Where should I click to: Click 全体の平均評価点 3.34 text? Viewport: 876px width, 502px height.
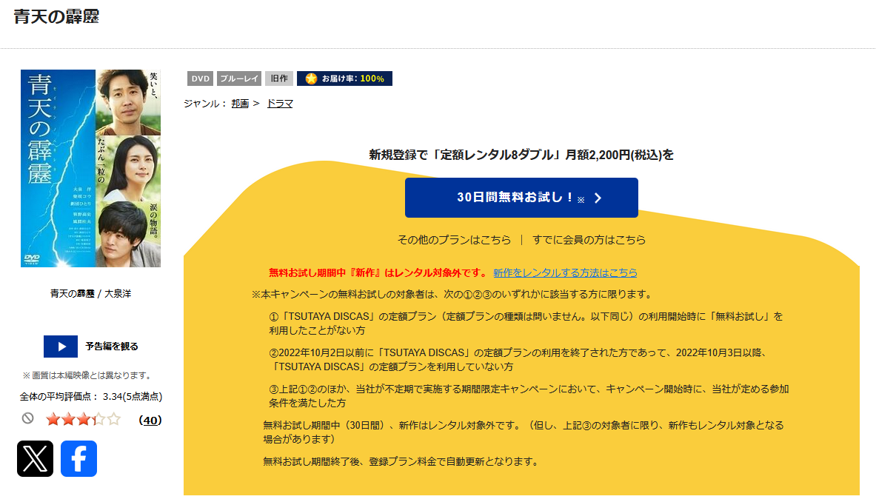[91, 396]
